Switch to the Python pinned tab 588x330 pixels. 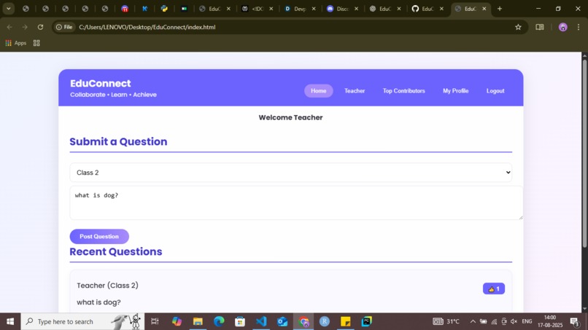pos(164,9)
